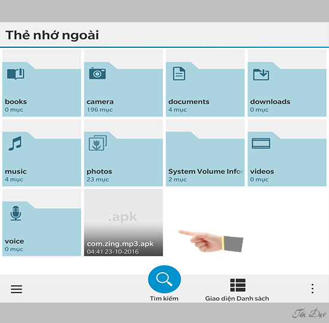
Task: Click the music note icon
Action: pos(15,143)
